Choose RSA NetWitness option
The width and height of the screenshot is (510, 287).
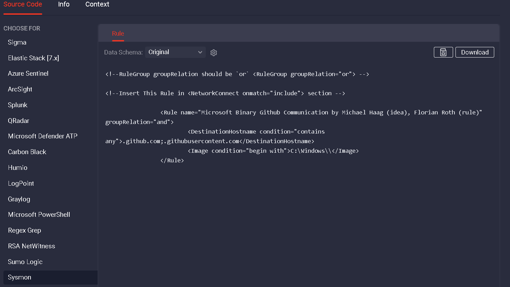pos(32,246)
